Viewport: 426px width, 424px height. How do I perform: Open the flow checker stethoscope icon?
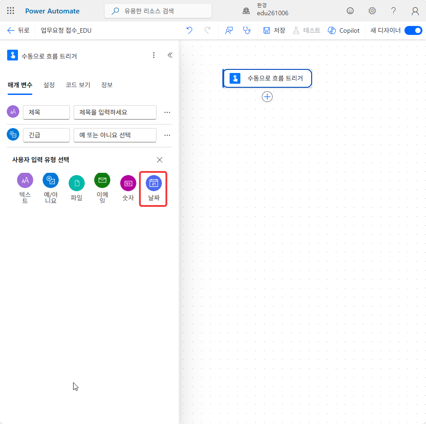coord(247,30)
